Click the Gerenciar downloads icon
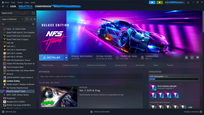Viewport: 204px width, 115px height. pos(92,112)
